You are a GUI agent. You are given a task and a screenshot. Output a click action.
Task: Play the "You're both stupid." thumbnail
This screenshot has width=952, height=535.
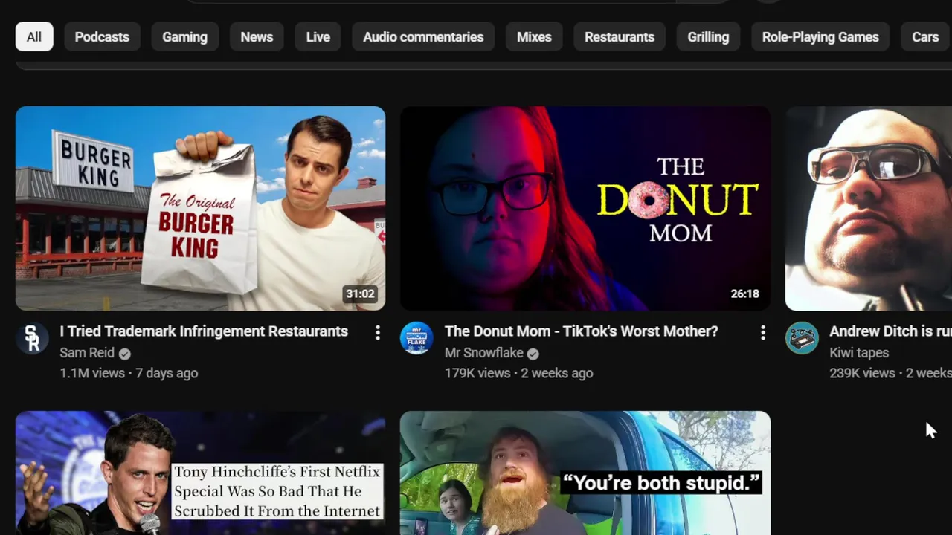[585, 473]
